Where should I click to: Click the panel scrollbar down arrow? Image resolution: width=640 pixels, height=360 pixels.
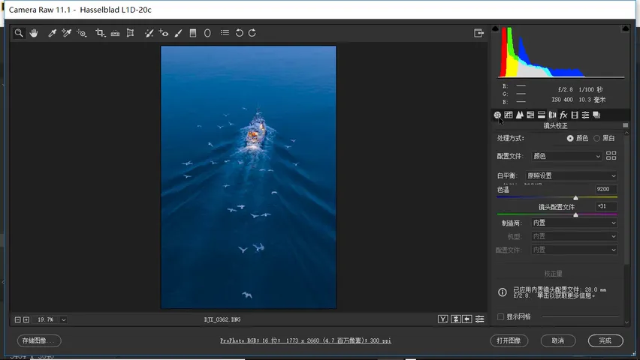[626, 322]
